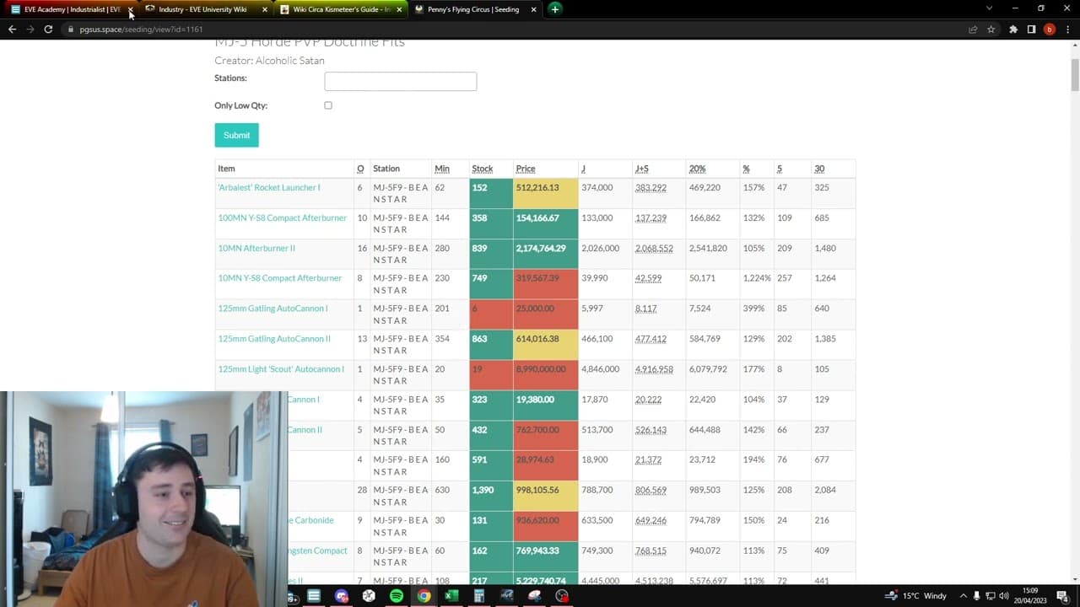Click the Station column header
The width and height of the screenshot is (1080, 607).
386,169
